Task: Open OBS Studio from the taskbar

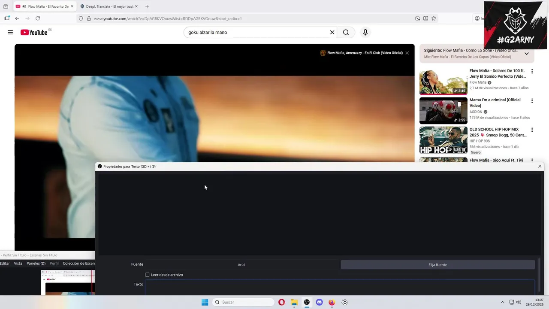Action: pyautogui.click(x=307, y=302)
